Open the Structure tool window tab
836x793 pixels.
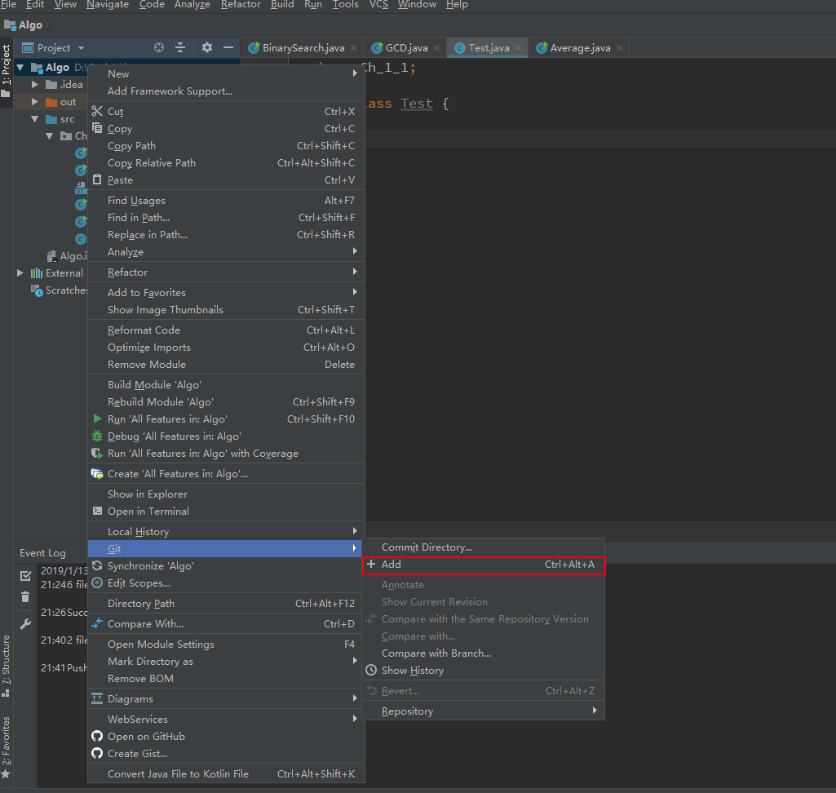coord(7,659)
